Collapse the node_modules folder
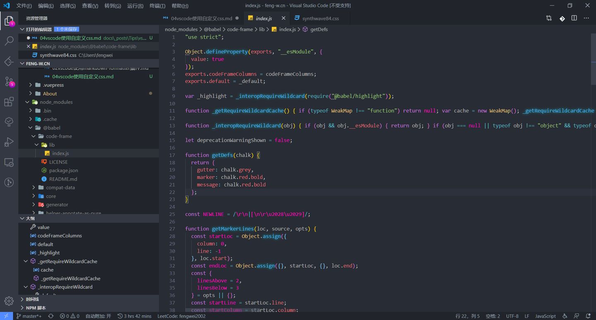 pyautogui.click(x=27, y=102)
